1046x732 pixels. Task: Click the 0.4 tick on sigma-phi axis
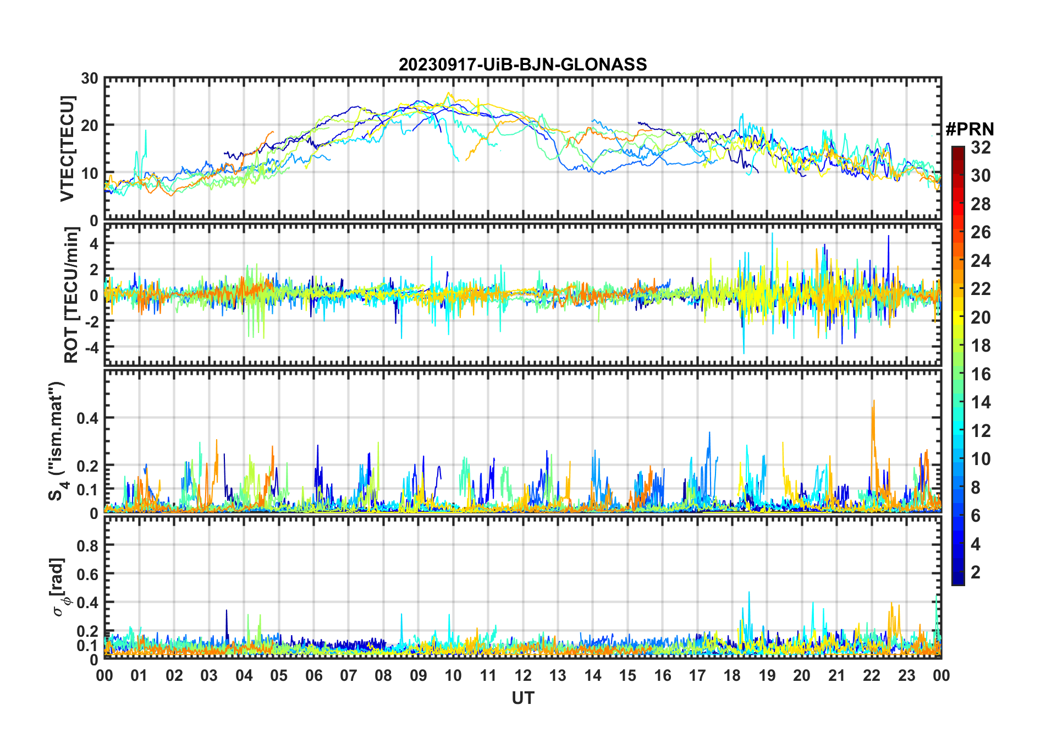[87, 603]
